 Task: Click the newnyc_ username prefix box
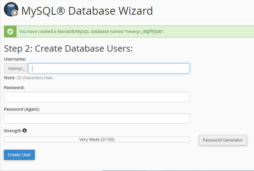coord(16,68)
